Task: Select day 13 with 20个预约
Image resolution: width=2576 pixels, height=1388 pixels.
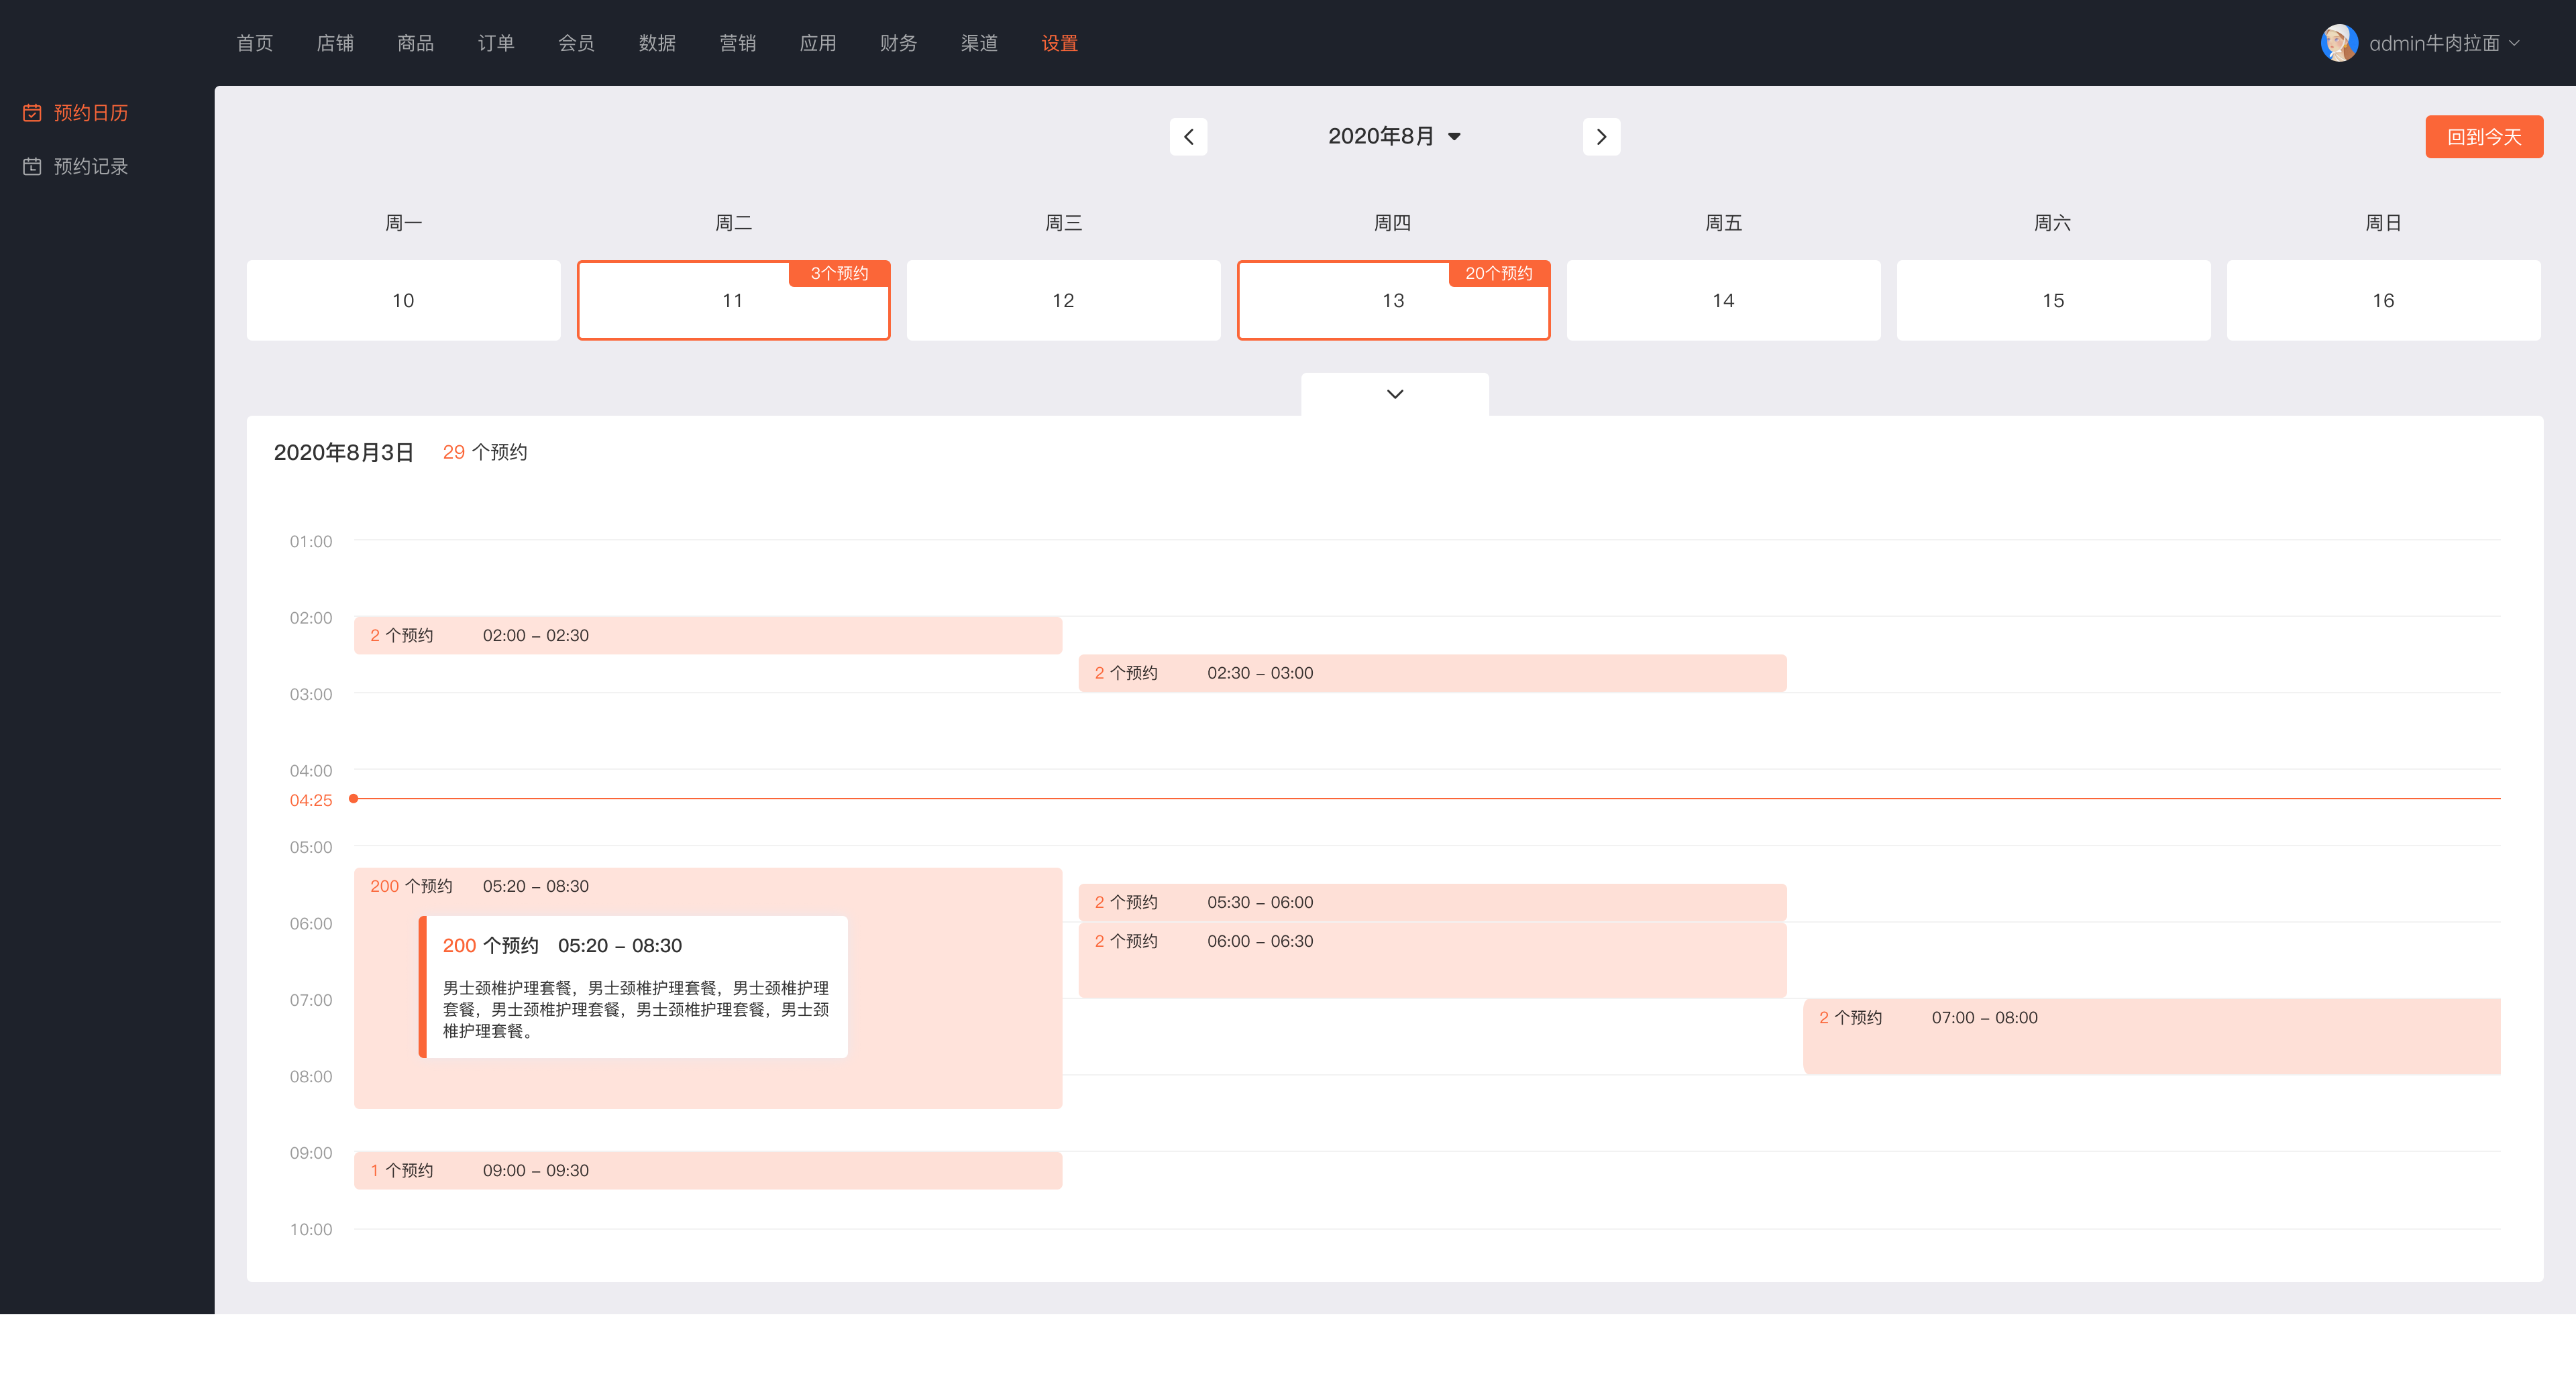Action: (1393, 301)
